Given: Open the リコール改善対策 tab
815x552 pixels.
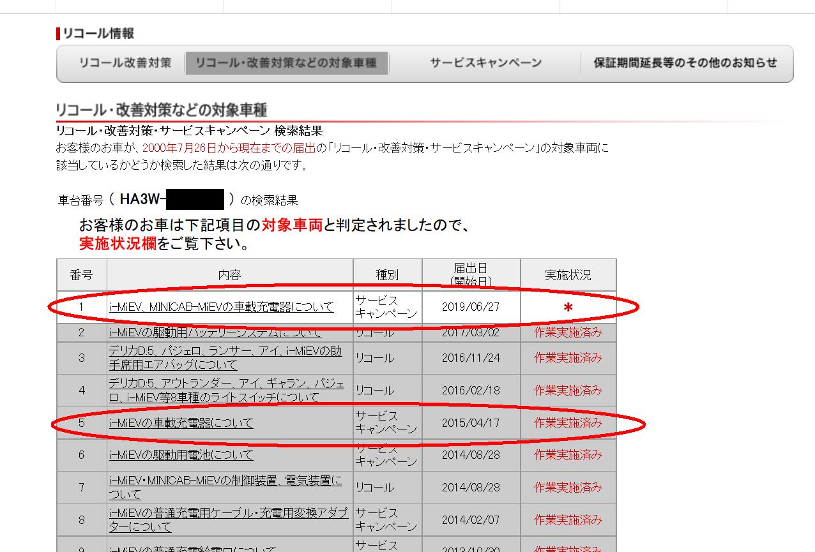Looking at the screenshot, I should [x=125, y=63].
